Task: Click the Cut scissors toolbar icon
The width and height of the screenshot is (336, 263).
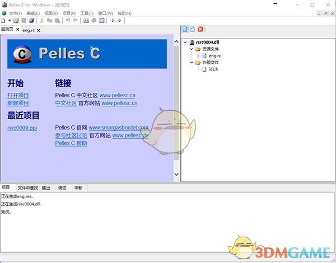Action: [41, 21]
